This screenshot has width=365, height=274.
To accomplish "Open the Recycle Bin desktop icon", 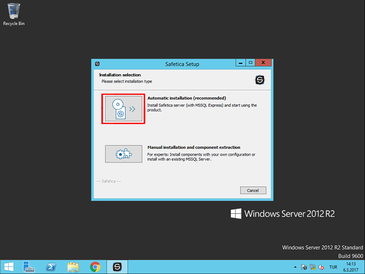I will point(14,15).
